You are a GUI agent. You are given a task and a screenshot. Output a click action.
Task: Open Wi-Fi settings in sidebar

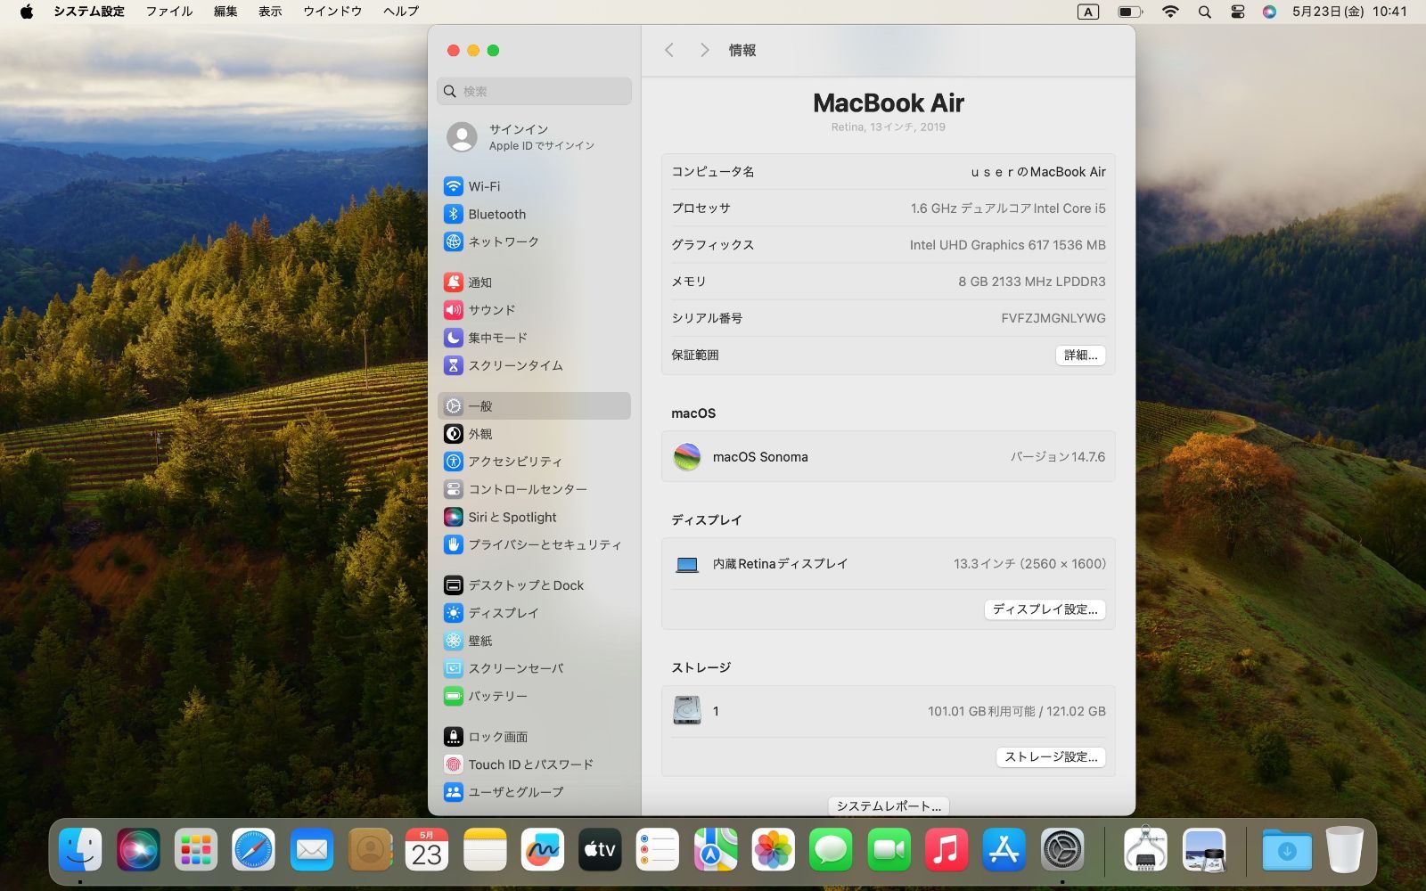point(534,186)
